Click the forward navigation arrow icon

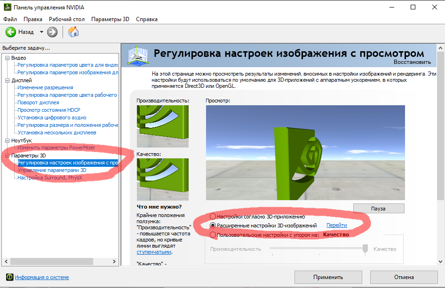pyautogui.click(x=52, y=32)
